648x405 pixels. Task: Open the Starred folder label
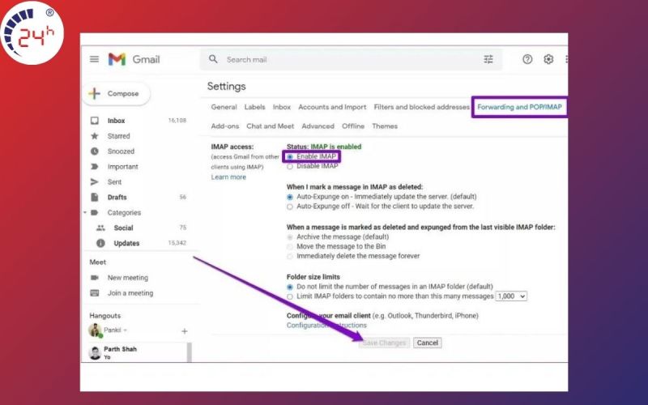click(118, 136)
